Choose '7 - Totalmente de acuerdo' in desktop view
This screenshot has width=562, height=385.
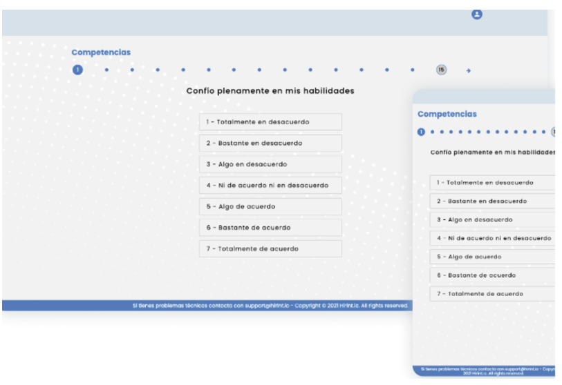pos(270,248)
